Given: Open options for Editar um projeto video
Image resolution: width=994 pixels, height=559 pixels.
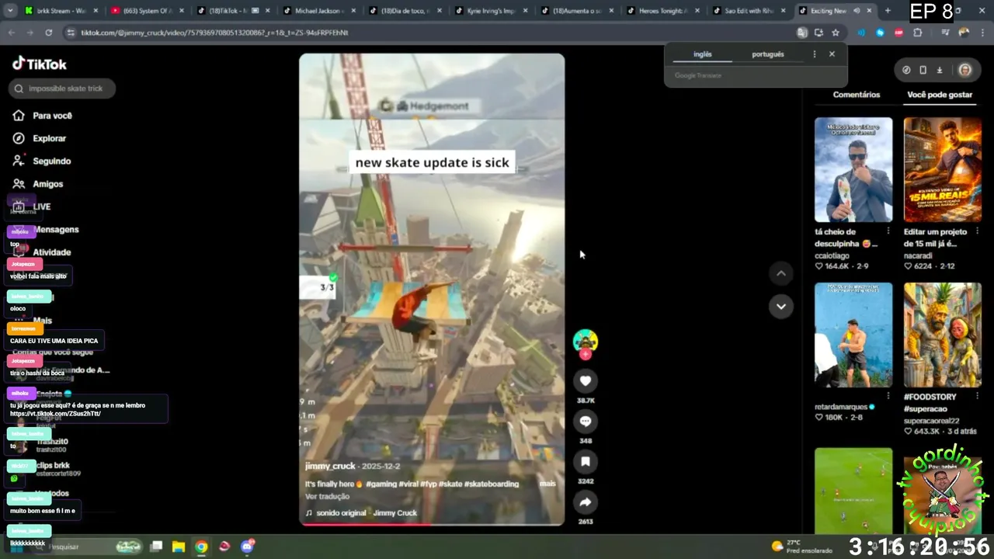Looking at the screenshot, I should pos(977,231).
